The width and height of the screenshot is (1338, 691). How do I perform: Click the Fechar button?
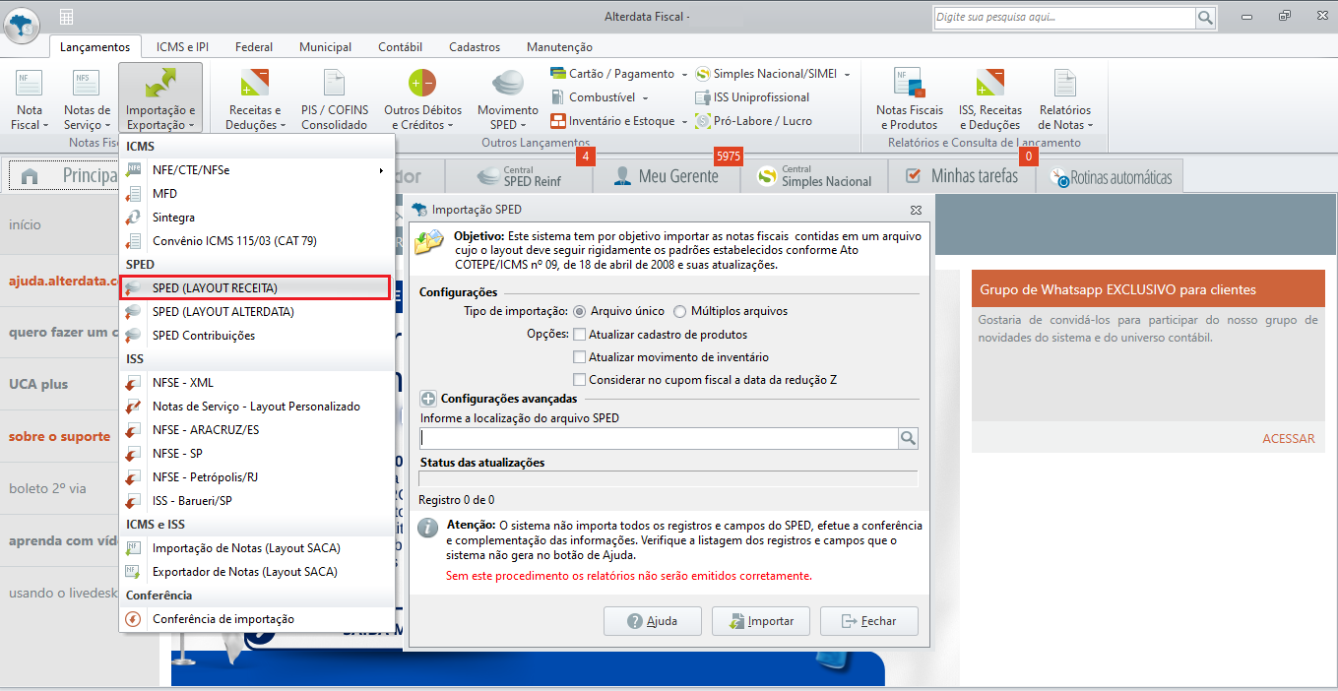pos(867,621)
